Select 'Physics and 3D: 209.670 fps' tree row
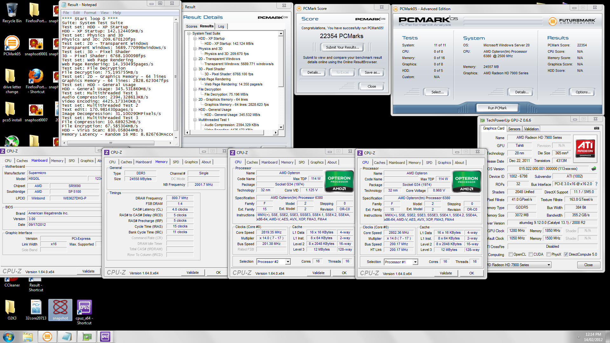This screenshot has width=610, height=343. 227,54
